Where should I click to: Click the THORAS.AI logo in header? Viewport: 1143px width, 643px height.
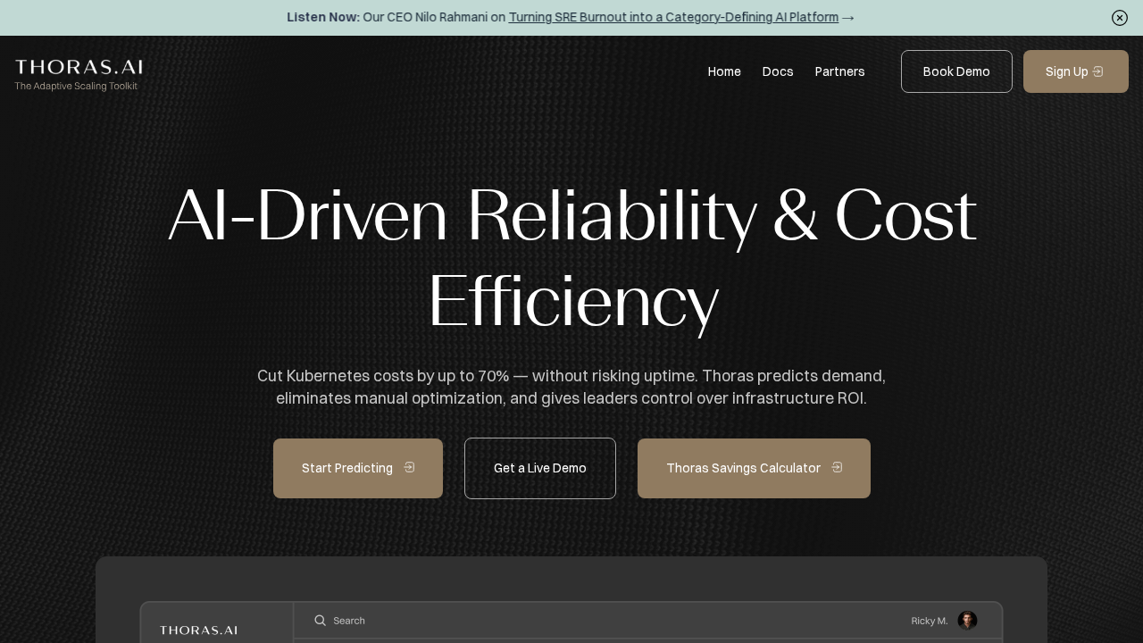pos(79,67)
